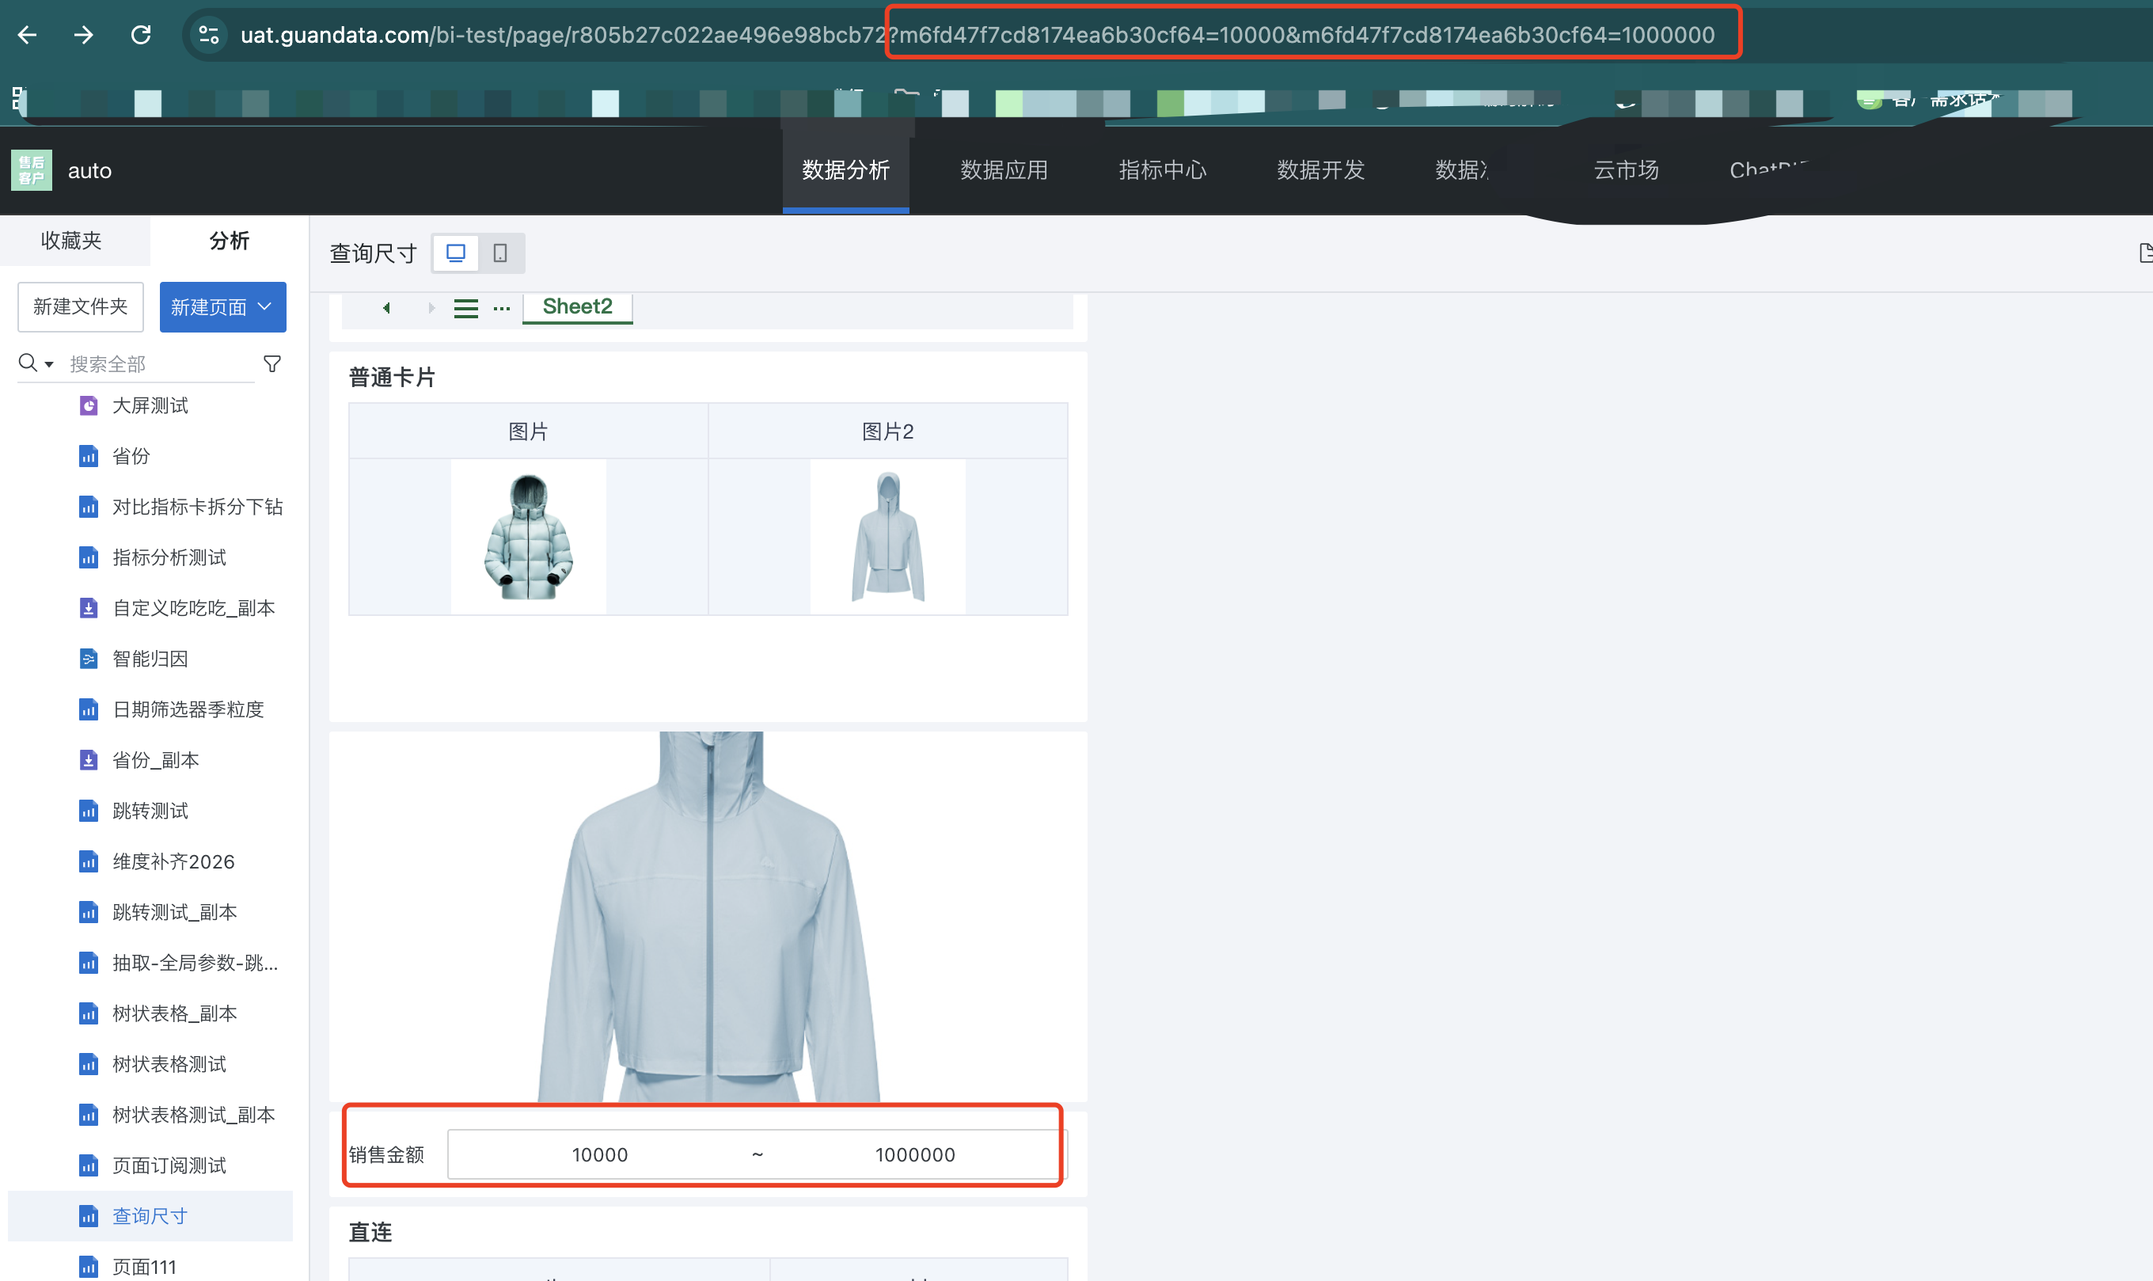Click the 直连 card title
Viewport: 2153px width, 1281px height.
[x=370, y=1232]
